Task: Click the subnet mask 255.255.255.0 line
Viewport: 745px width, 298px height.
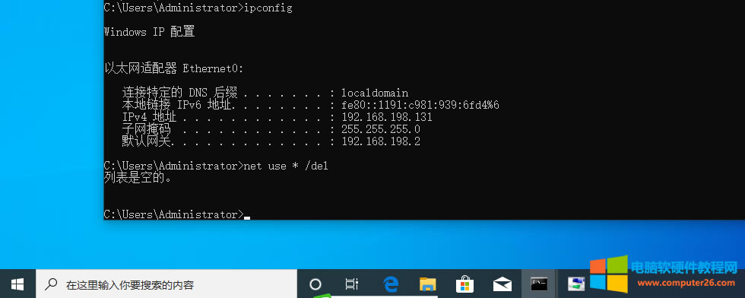Action: (271, 129)
